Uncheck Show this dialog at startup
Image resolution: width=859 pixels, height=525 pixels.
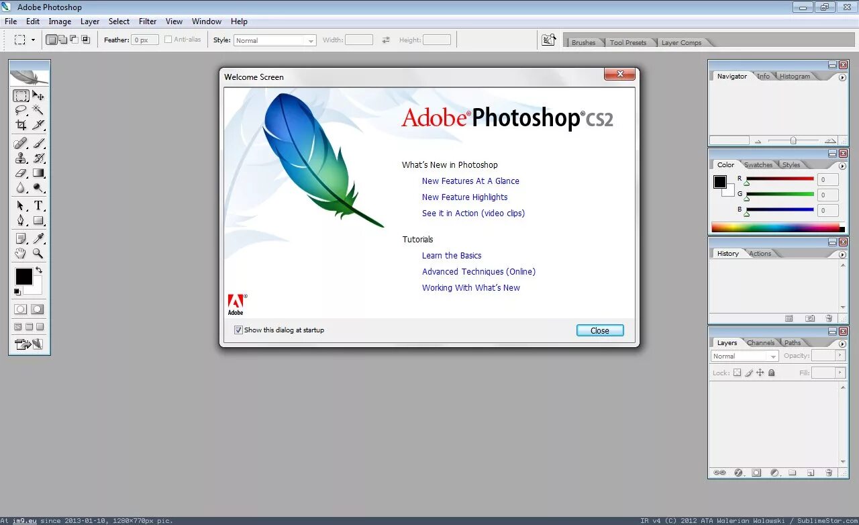238,330
